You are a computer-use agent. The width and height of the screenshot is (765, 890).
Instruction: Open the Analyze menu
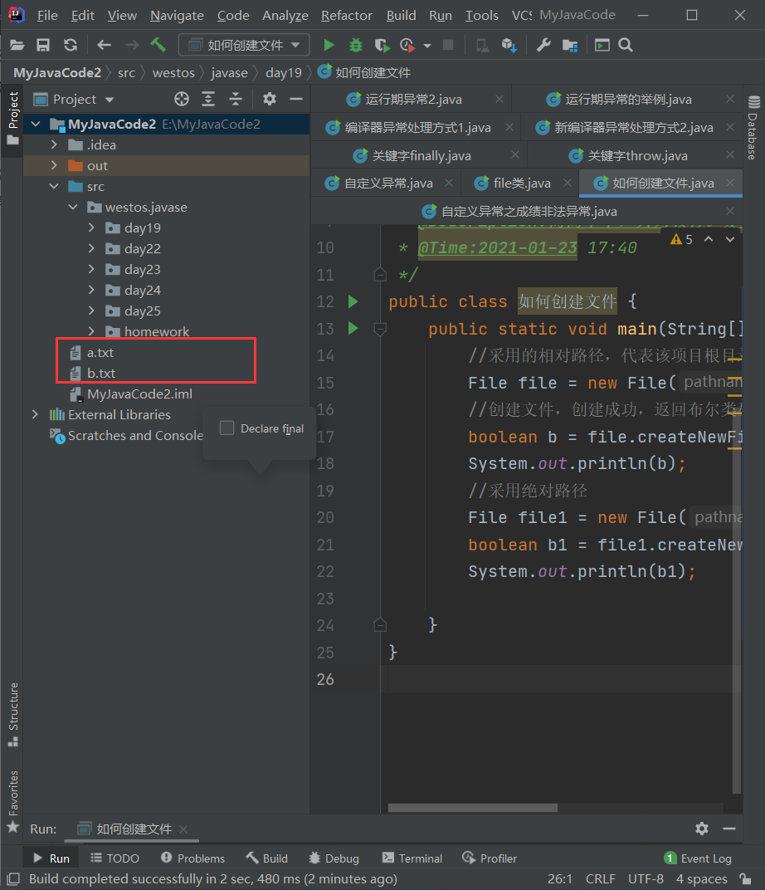285,15
